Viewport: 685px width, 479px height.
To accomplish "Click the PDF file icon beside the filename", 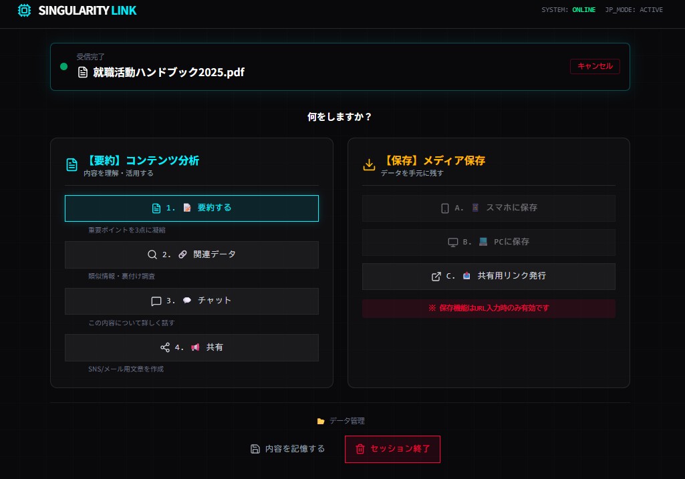I will tap(83, 72).
